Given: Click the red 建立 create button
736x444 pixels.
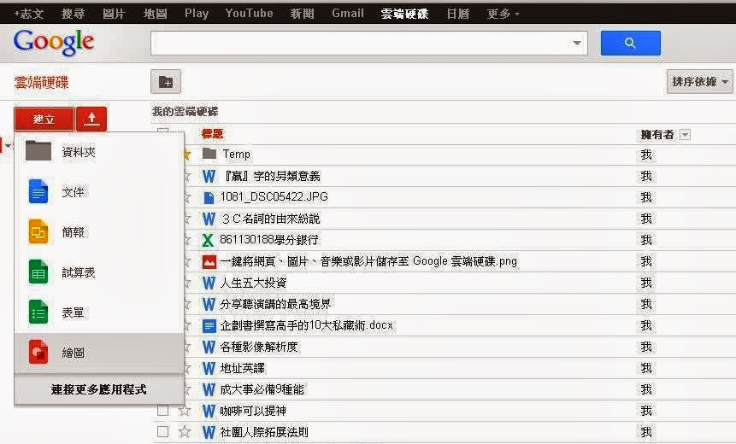Looking at the screenshot, I should tap(44, 119).
